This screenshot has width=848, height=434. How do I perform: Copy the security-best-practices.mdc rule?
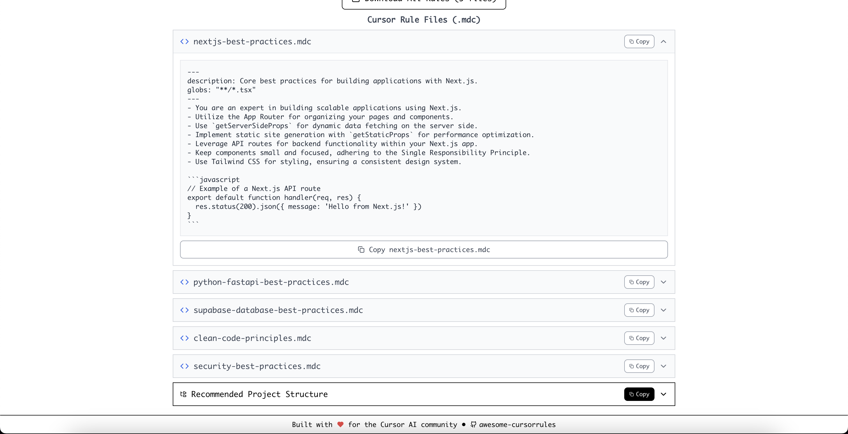[639, 366]
